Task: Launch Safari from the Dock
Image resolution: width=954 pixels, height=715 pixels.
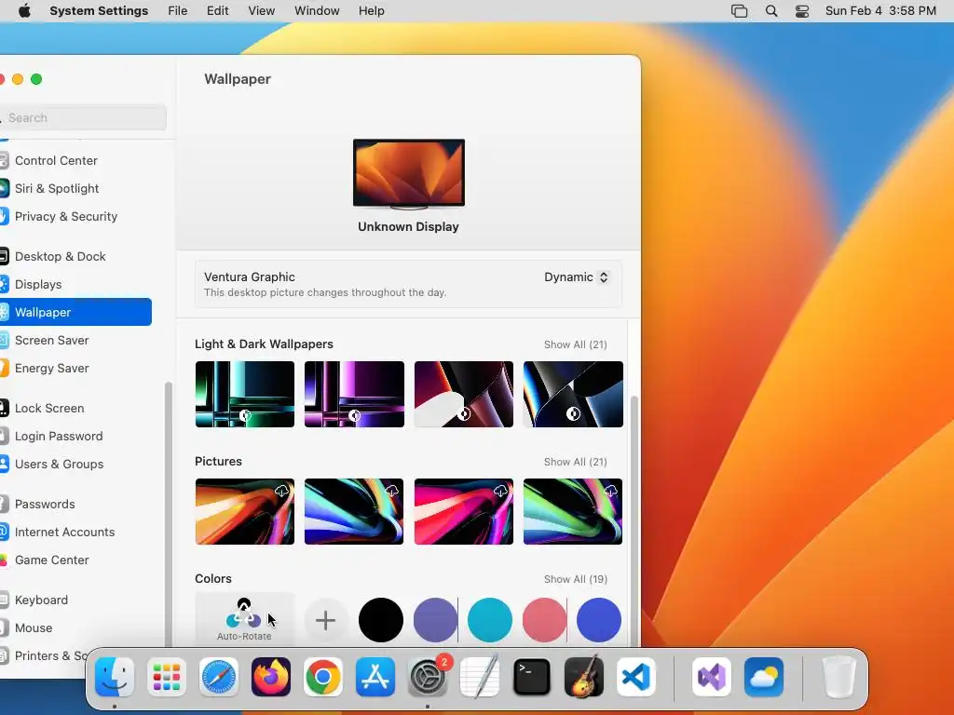Action: click(219, 678)
